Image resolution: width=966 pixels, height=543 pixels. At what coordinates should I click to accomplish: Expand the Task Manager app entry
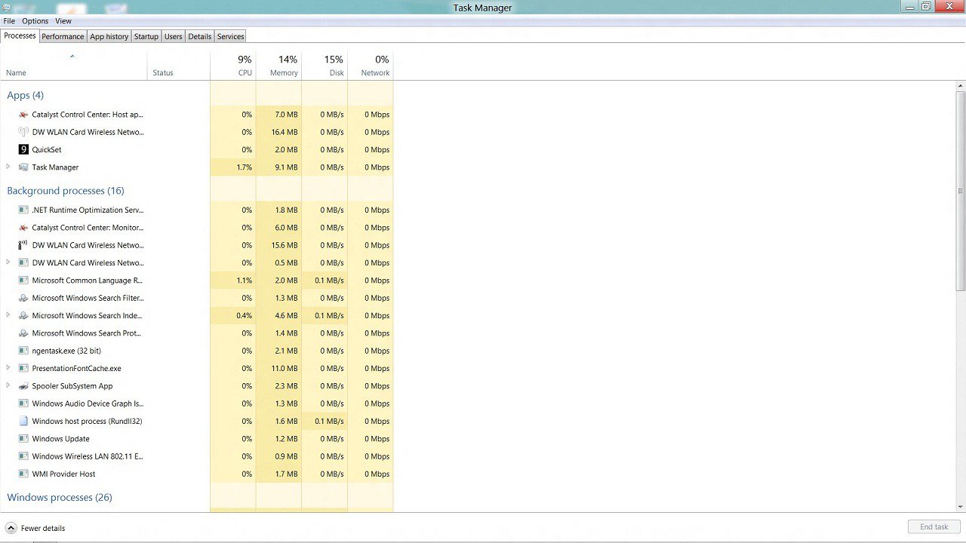(x=8, y=167)
